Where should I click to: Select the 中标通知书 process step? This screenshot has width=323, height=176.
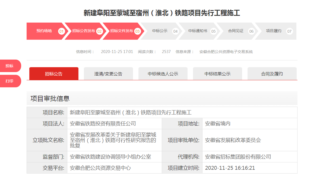pyautogui.click(x=198, y=31)
